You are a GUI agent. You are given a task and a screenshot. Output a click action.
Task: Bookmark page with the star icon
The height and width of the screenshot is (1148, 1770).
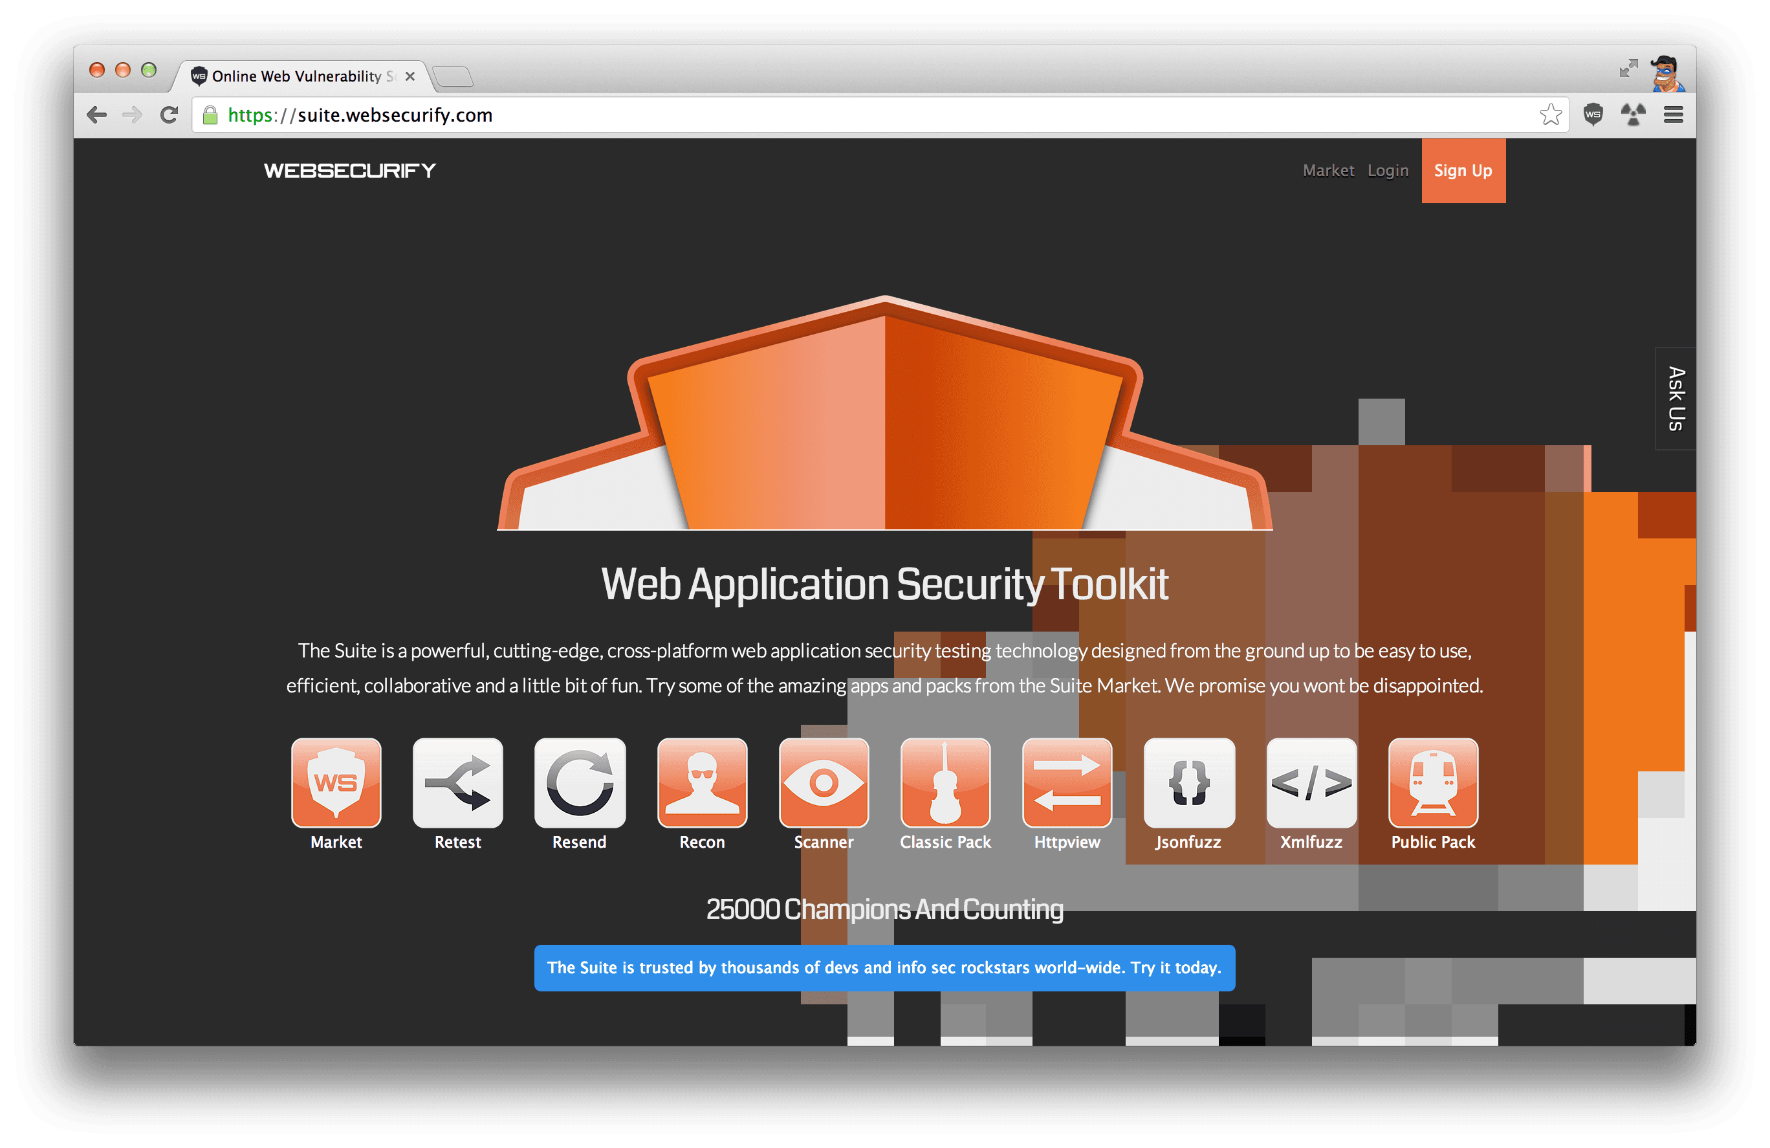(1551, 115)
